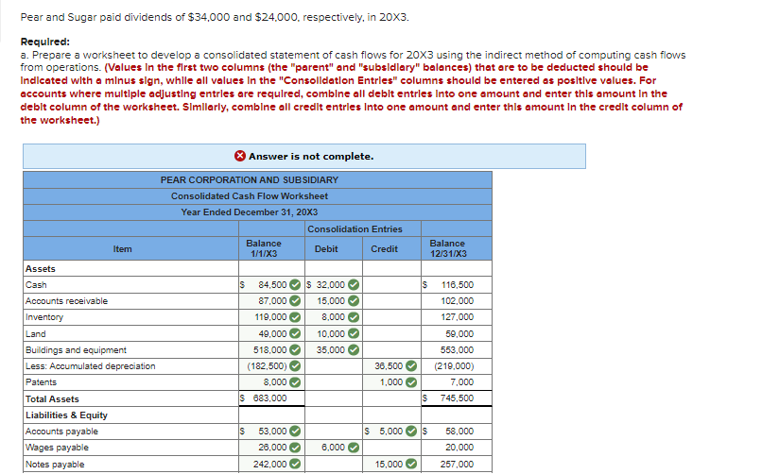The height and width of the screenshot is (474, 762).
Task: Click the green check beside Wages payable 26,000
Action: coord(295,448)
